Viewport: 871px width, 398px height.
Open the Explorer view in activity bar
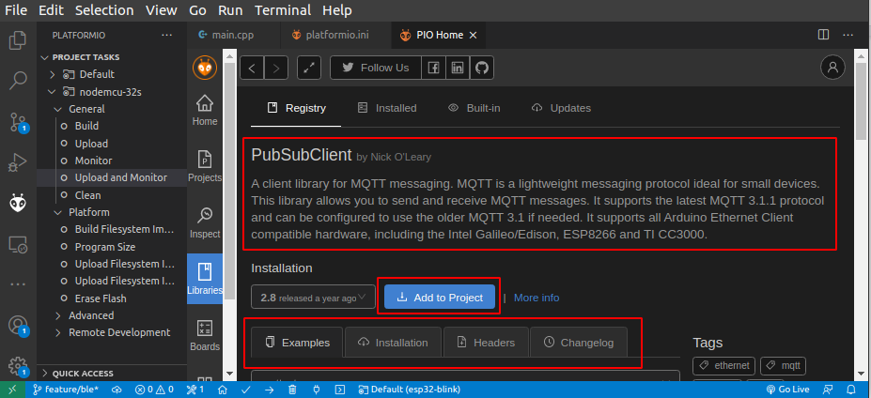18,40
